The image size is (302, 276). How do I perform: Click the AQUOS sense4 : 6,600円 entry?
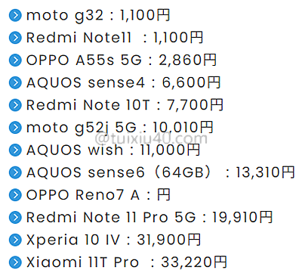point(123,82)
